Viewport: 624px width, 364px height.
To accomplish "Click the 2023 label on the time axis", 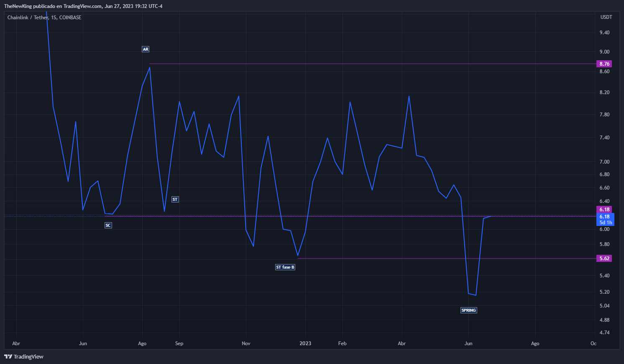I will [x=305, y=343].
